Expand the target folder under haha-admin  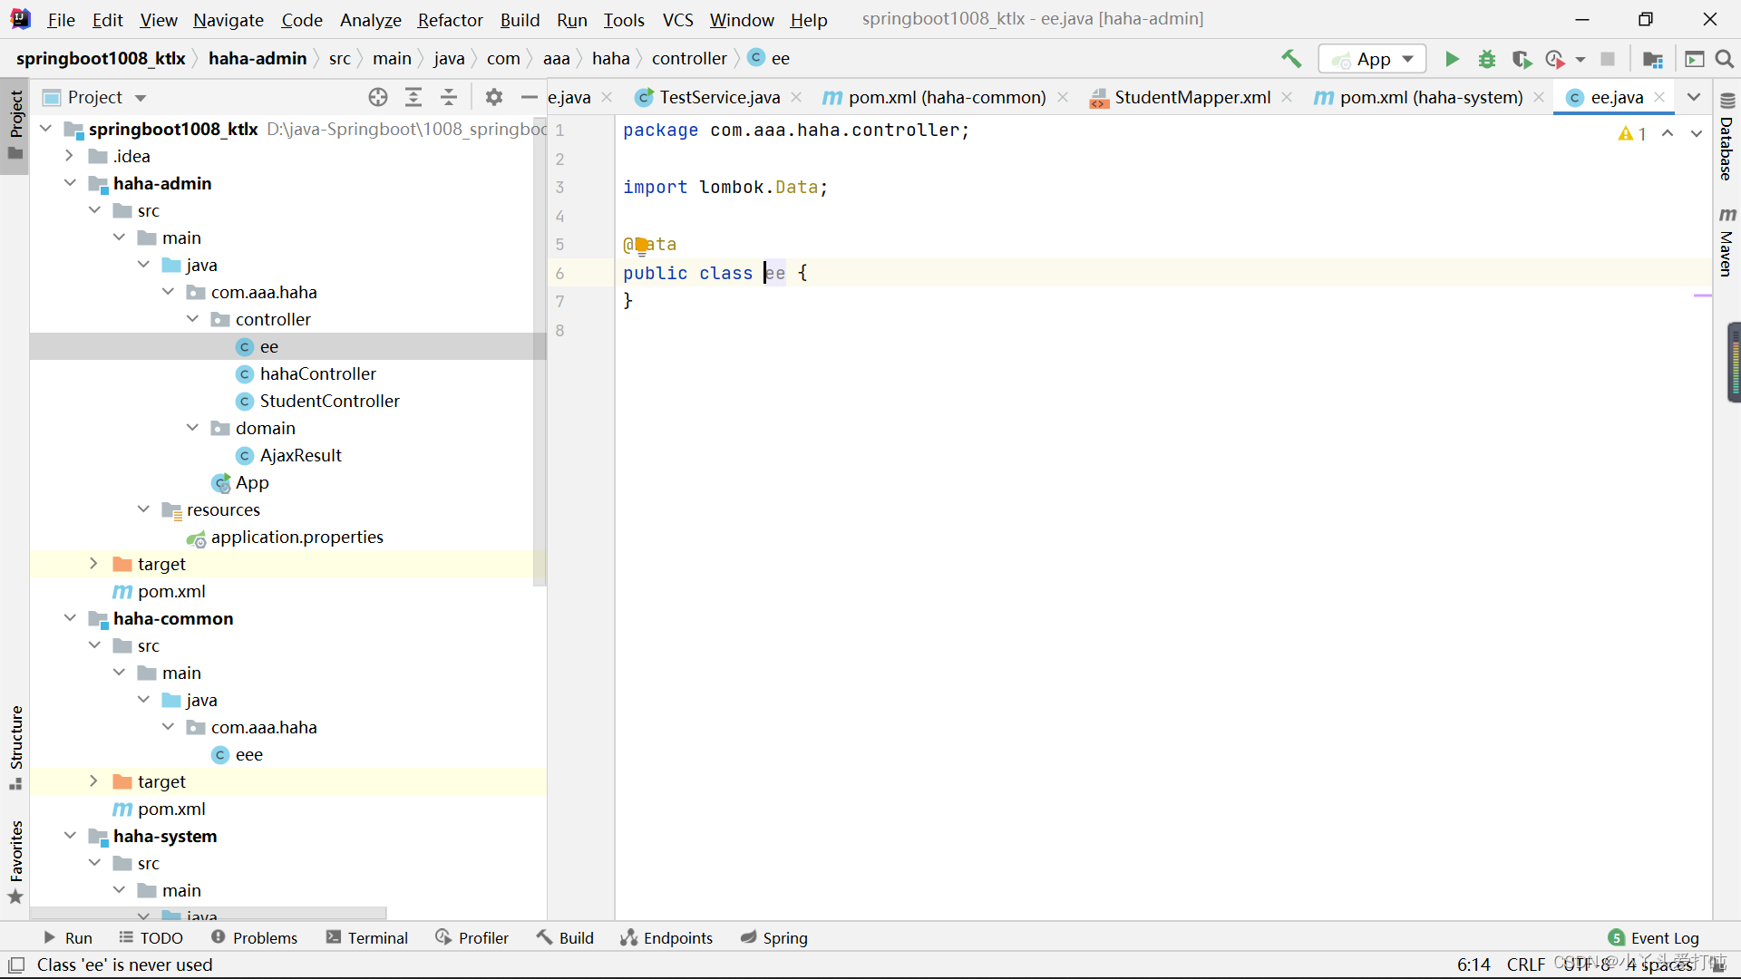pyautogui.click(x=93, y=564)
